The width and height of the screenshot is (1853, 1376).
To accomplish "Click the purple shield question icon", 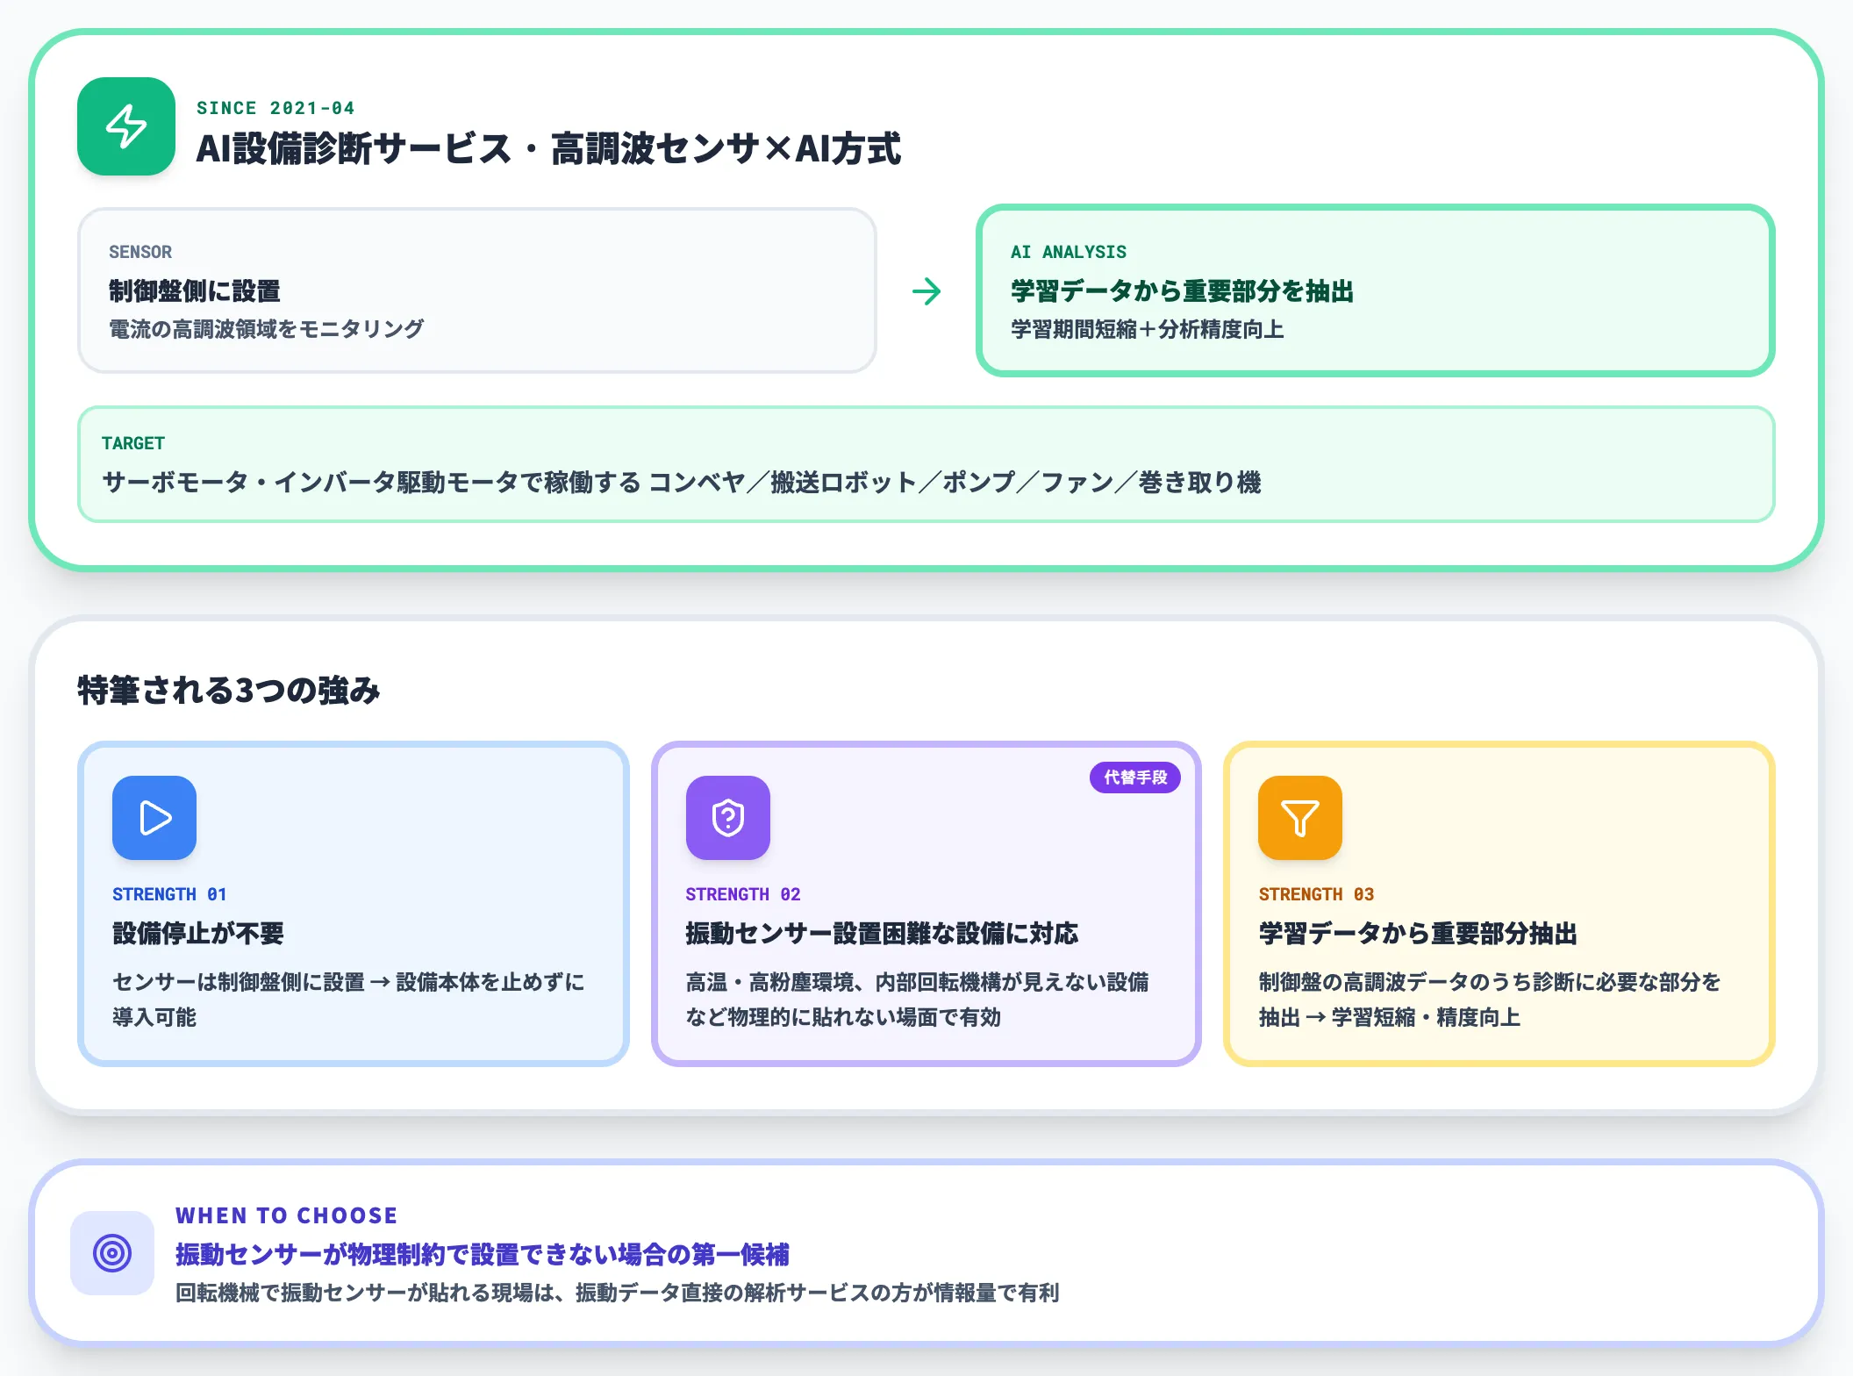I will click(x=728, y=818).
